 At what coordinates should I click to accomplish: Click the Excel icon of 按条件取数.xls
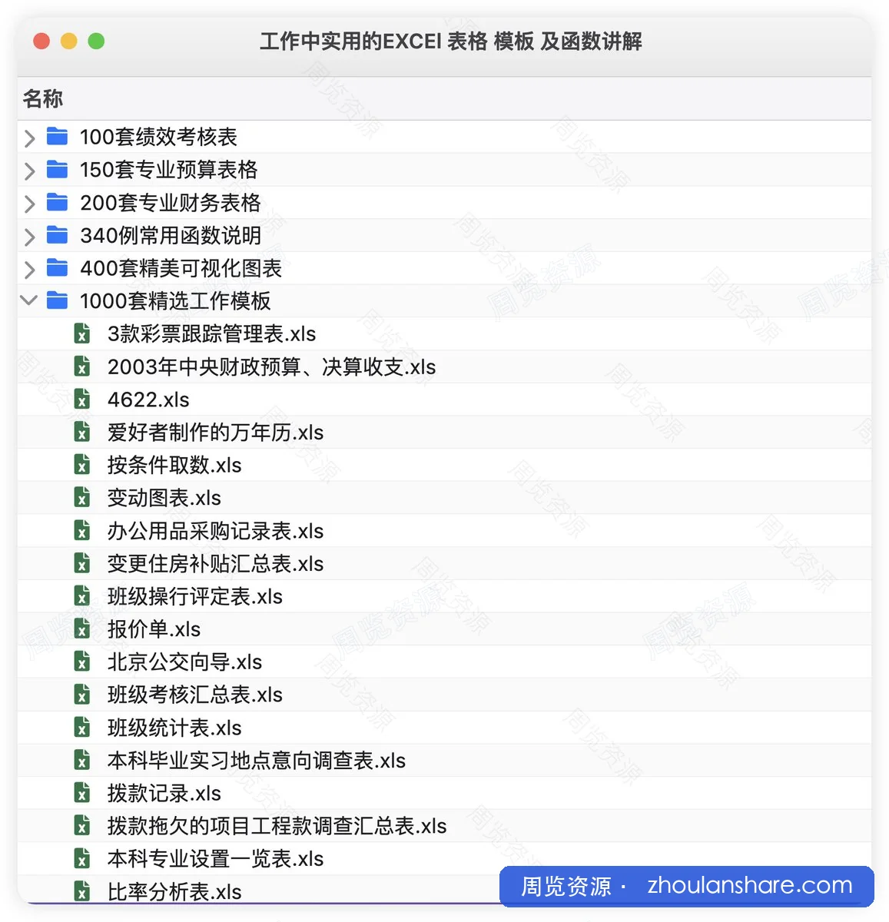click(x=81, y=465)
